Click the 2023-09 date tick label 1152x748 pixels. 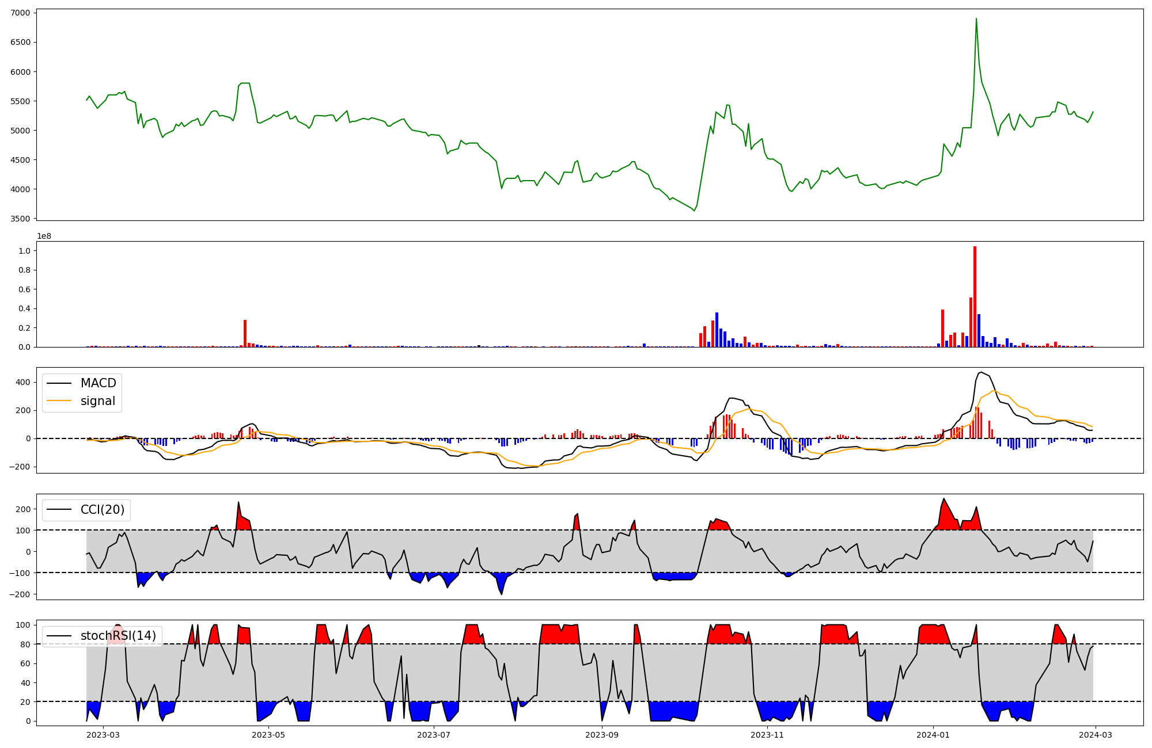(x=602, y=735)
